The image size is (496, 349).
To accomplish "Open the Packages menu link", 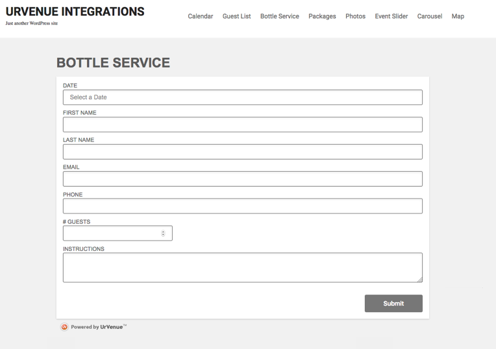I will coord(322,16).
